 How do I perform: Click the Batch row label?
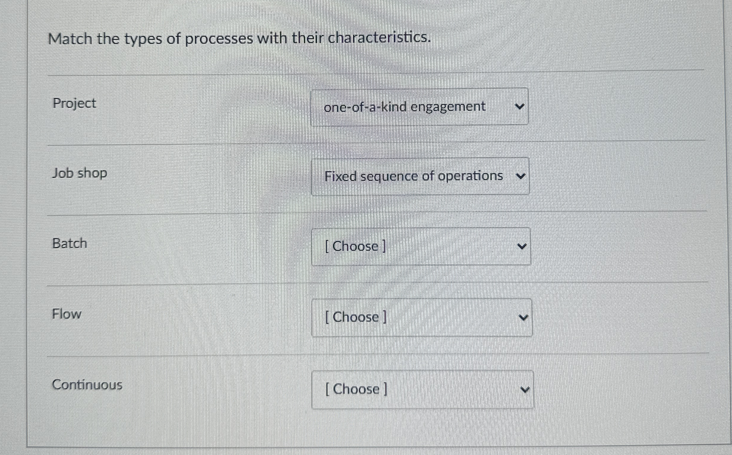pyautogui.click(x=69, y=244)
